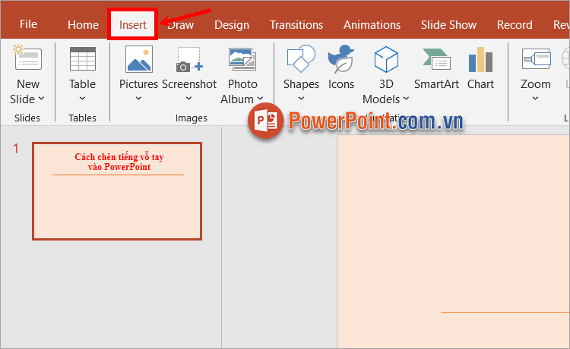Open the New Slide dropdown arrow
This screenshot has height=349, width=570.
click(x=42, y=99)
